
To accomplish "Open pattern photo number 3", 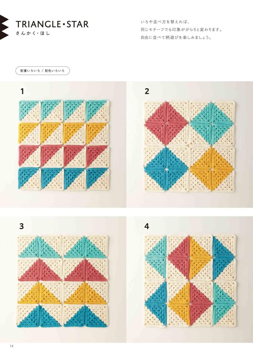I will tap(63, 279).
